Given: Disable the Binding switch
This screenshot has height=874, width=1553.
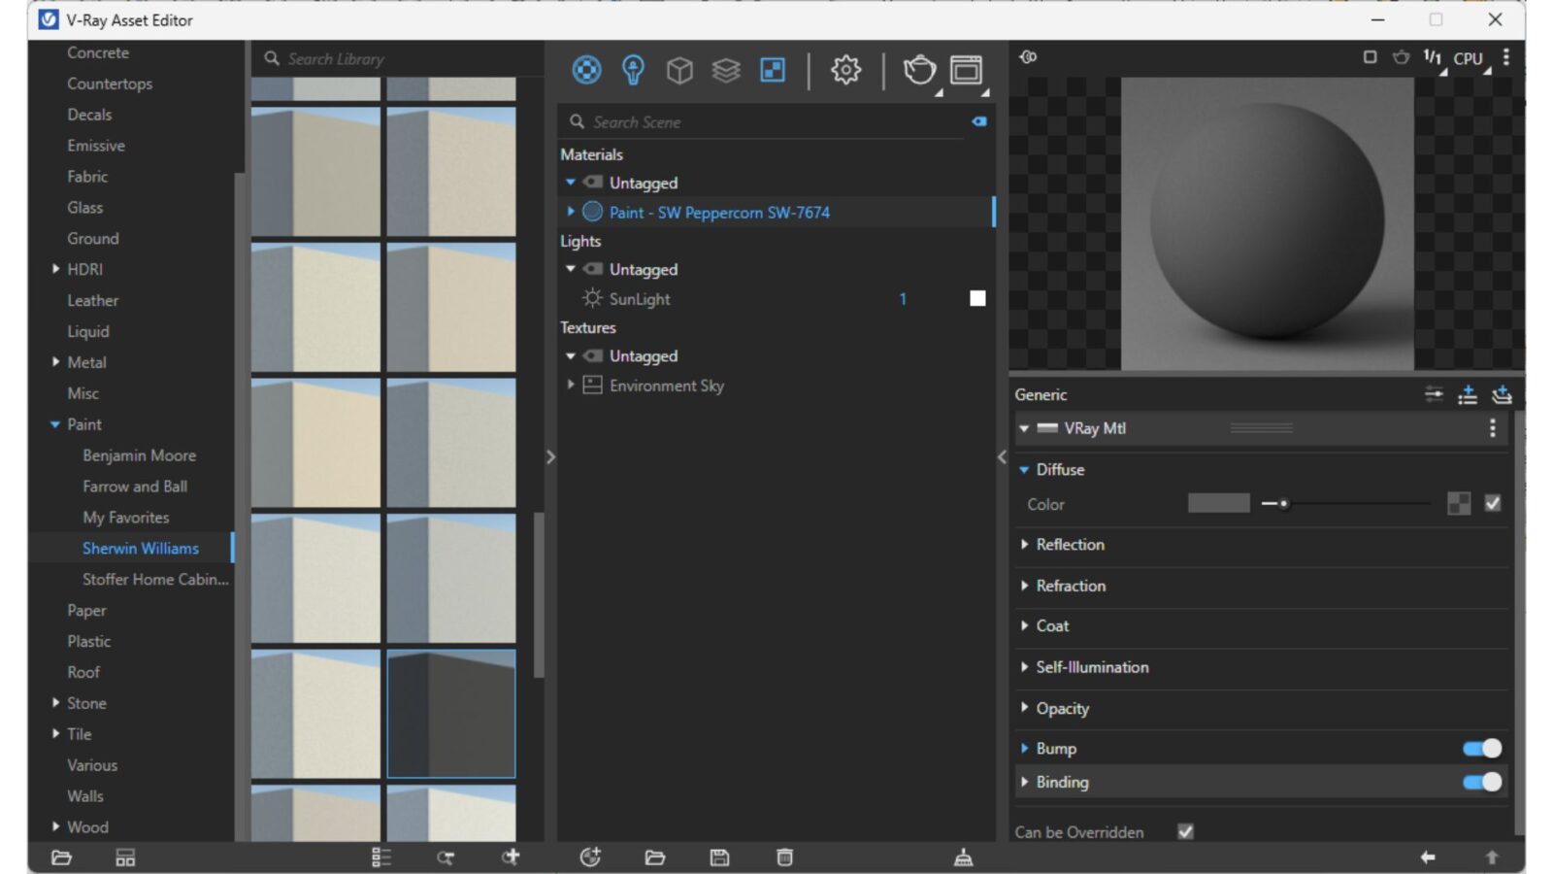Looking at the screenshot, I should [x=1482, y=782].
